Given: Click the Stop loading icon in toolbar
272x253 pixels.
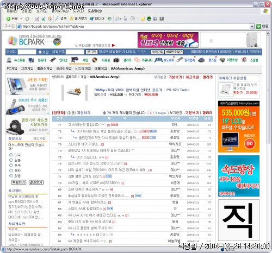Looking at the screenshot, I should (37, 18).
